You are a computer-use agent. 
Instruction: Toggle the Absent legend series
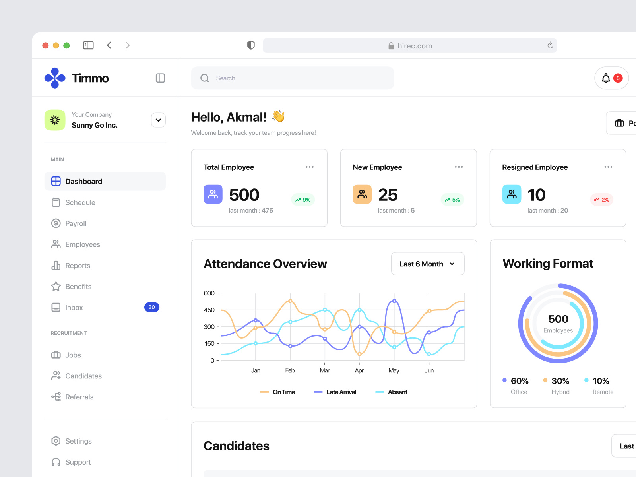(392, 392)
